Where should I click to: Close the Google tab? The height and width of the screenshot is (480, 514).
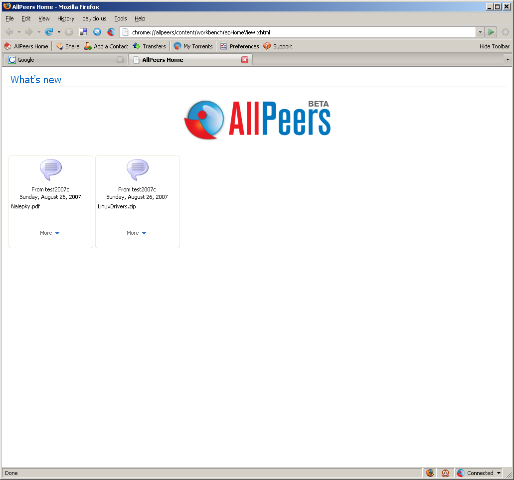pos(120,60)
